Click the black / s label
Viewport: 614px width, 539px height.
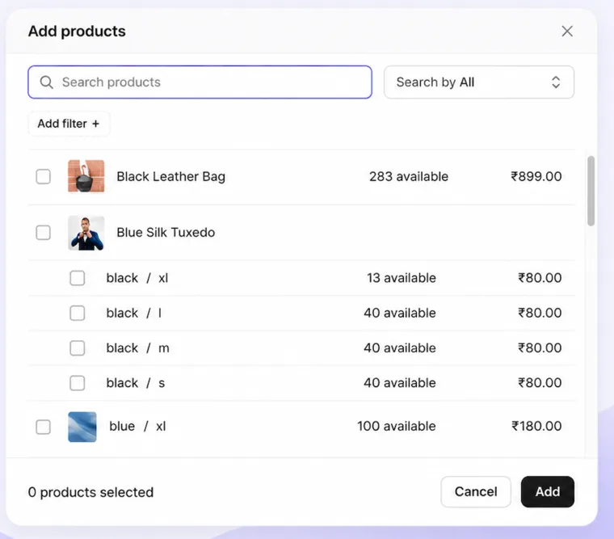pyautogui.click(x=136, y=383)
